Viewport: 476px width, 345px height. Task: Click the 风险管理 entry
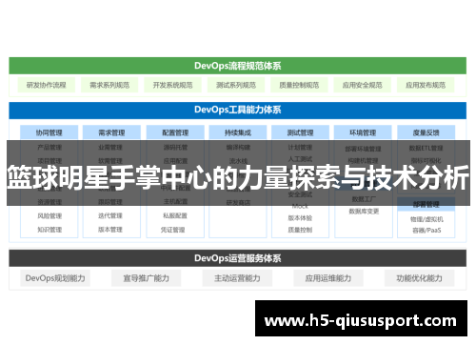point(50,215)
